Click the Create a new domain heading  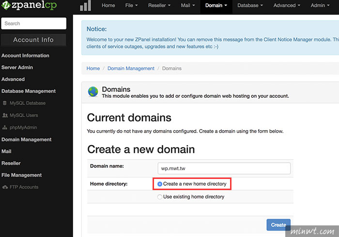[x=141, y=149]
